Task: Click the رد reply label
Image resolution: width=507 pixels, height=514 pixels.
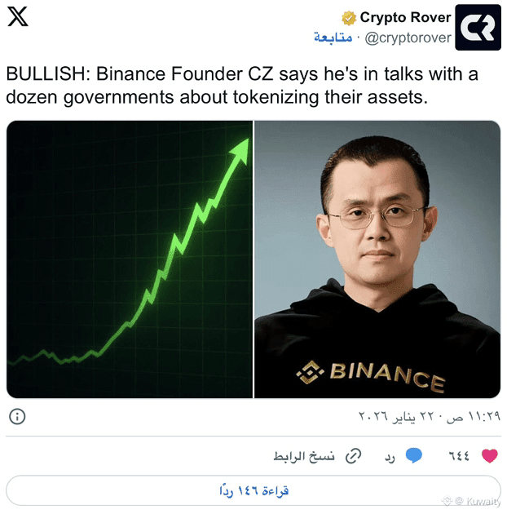Action: click(x=390, y=457)
